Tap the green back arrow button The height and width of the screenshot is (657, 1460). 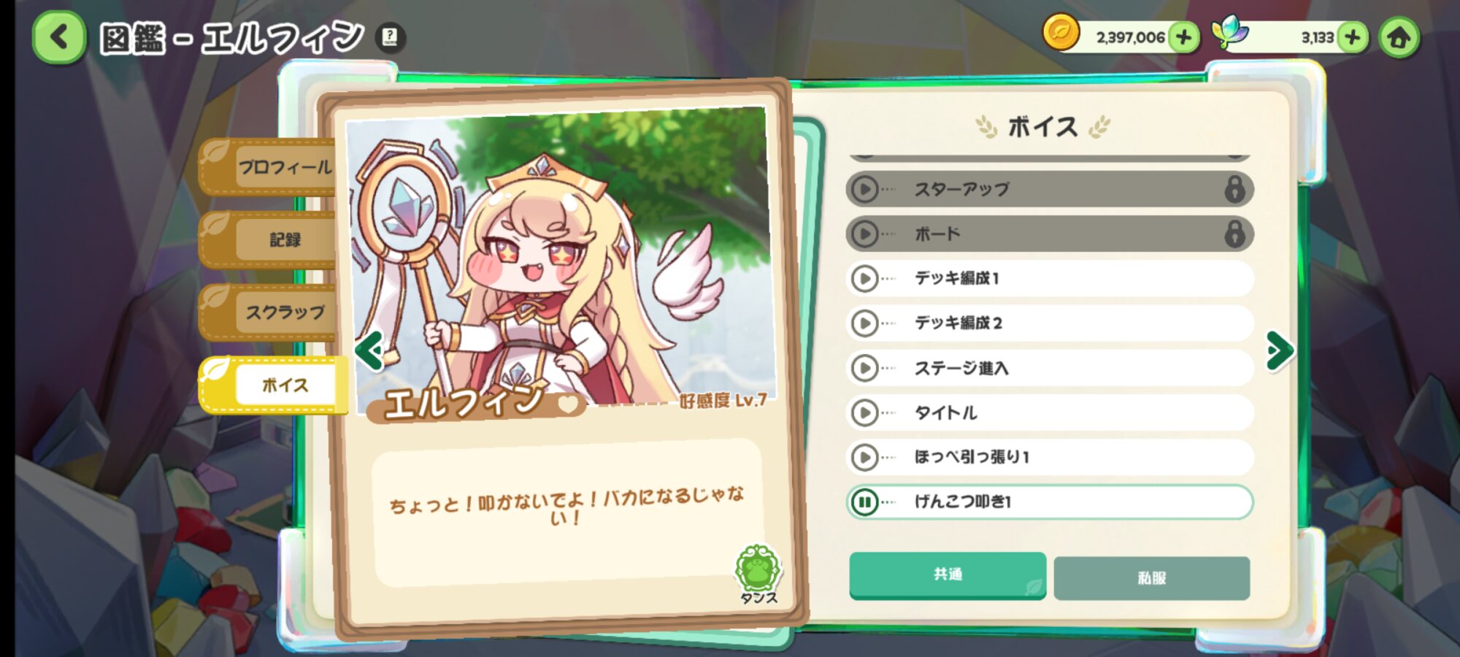59,37
